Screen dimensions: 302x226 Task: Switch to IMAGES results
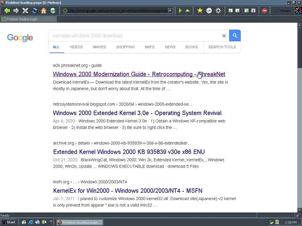99,47
